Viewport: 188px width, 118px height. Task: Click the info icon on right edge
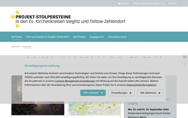click(185, 64)
